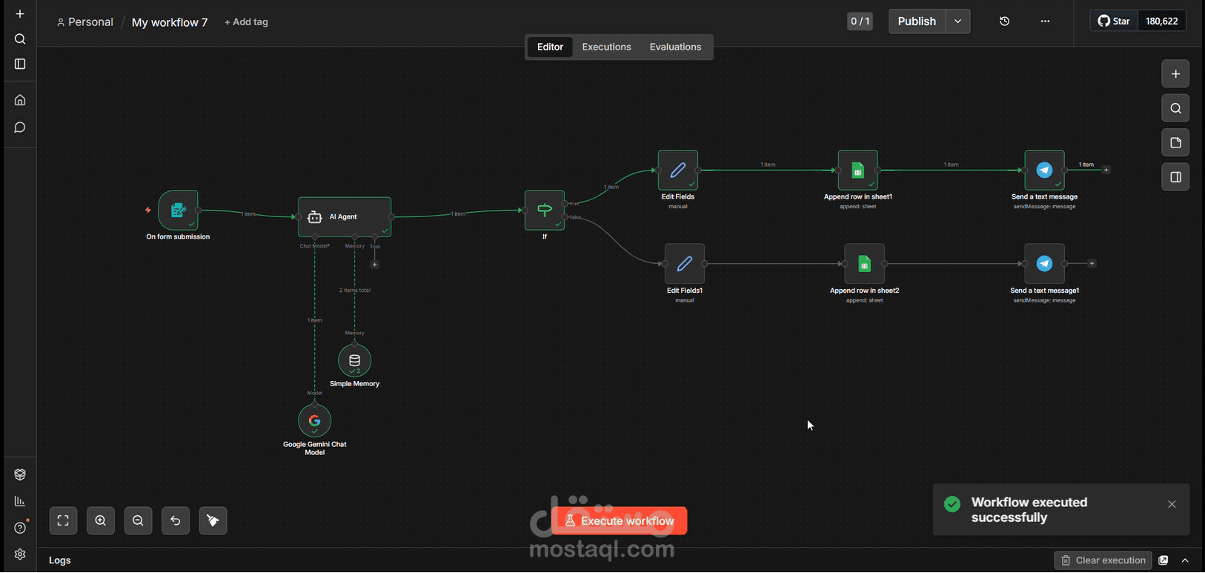The width and height of the screenshot is (1205, 573).
Task: Select Append row in sheet1 node
Action: pyautogui.click(x=858, y=170)
